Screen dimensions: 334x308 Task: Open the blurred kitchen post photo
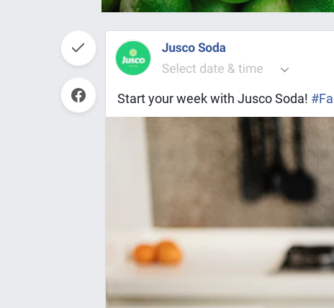[220, 212]
